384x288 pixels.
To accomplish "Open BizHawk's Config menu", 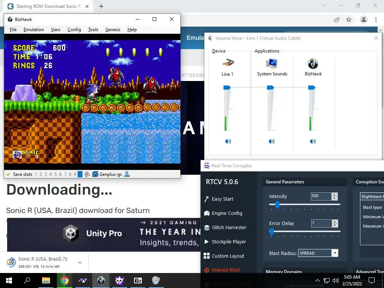I will (x=74, y=30).
